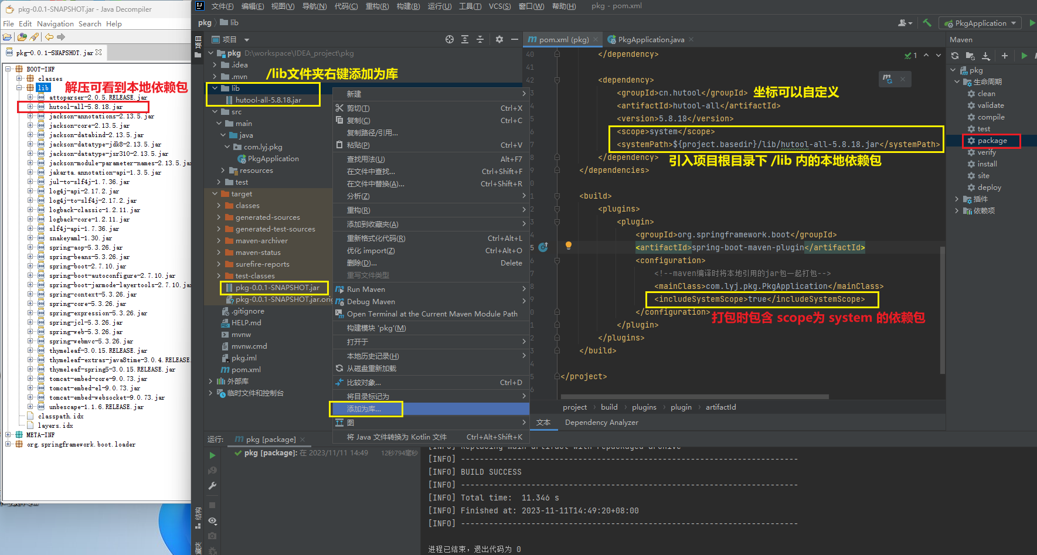Expand 外部库 node in project tree
The width and height of the screenshot is (1037, 555).
click(x=210, y=382)
